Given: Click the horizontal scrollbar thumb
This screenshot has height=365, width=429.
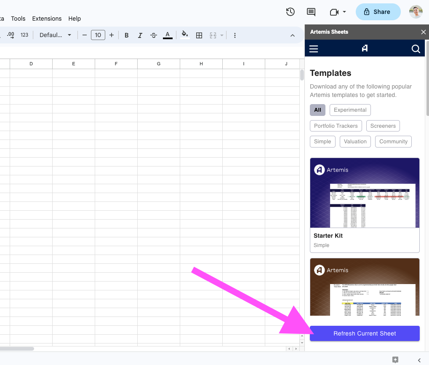Looking at the screenshot, I should tap(17, 349).
